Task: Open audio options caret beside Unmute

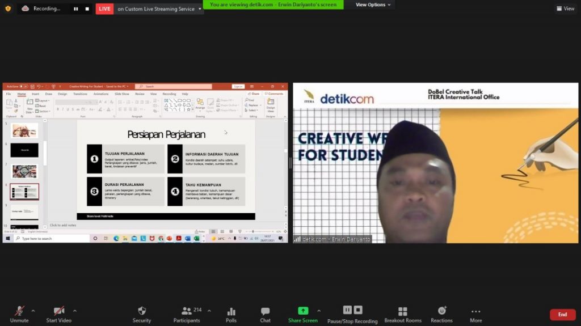Action: click(x=33, y=311)
